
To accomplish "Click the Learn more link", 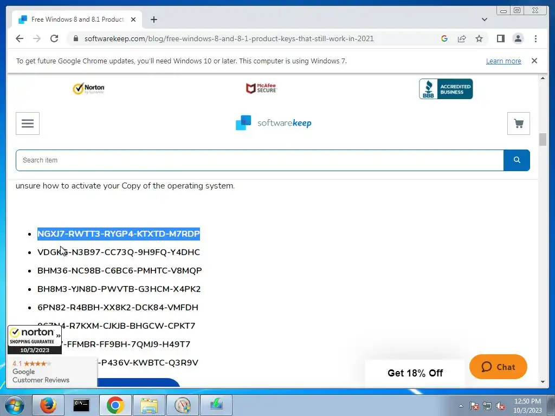I will coord(504,61).
